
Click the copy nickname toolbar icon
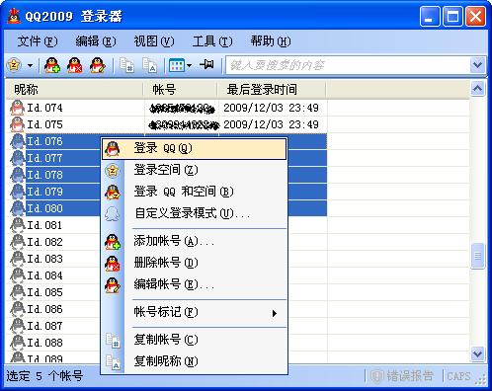pyautogui.click(x=149, y=65)
